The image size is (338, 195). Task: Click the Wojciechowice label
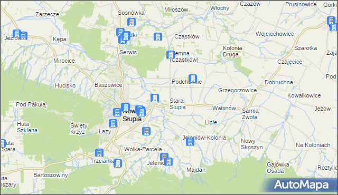click(x=275, y=34)
